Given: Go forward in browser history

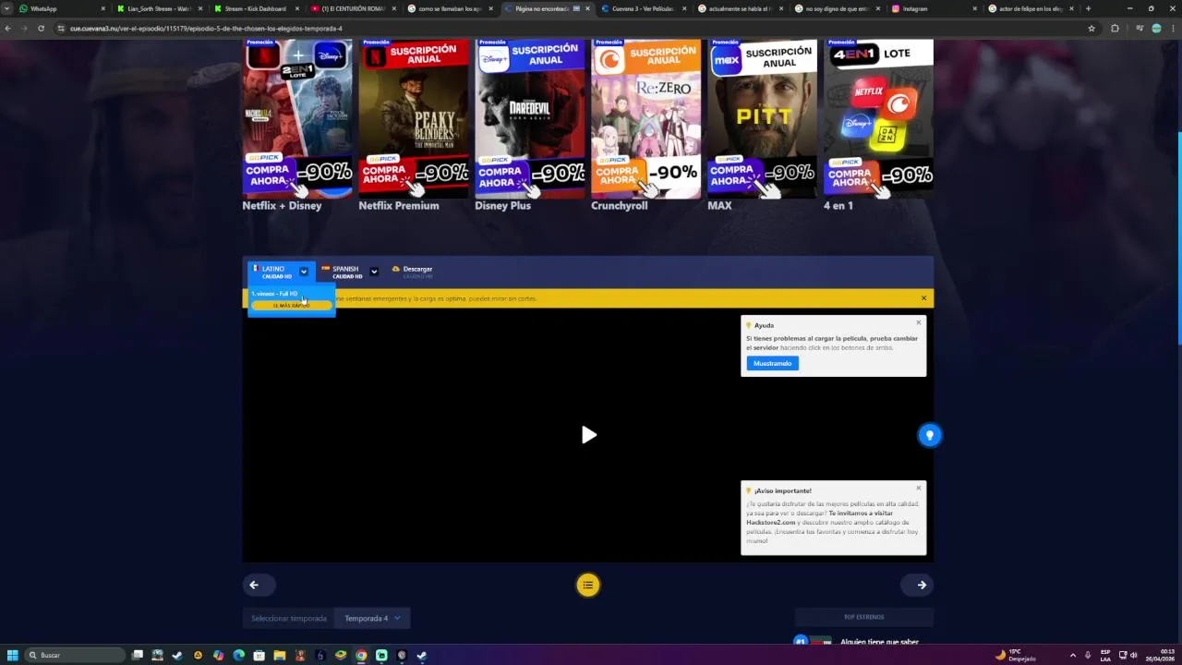Looking at the screenshot, I should coord(24,29).
